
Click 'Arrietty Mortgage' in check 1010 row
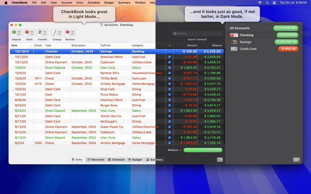(x=113, y=84)
